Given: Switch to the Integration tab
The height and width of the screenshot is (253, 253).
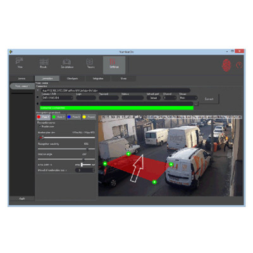Looking at the screenshot, I should pyautogui.click(x=98, y=78).
